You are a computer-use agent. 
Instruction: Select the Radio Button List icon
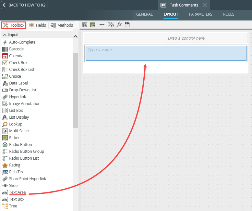[5, 158]
